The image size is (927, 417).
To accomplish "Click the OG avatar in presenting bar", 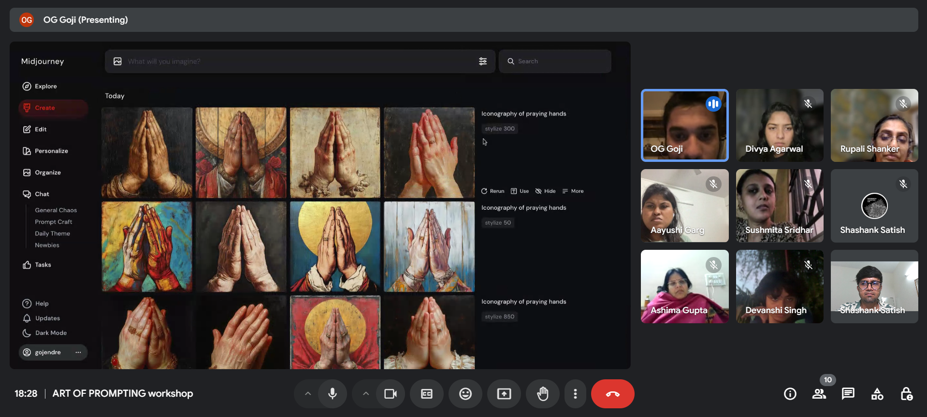I will [27, 20].
